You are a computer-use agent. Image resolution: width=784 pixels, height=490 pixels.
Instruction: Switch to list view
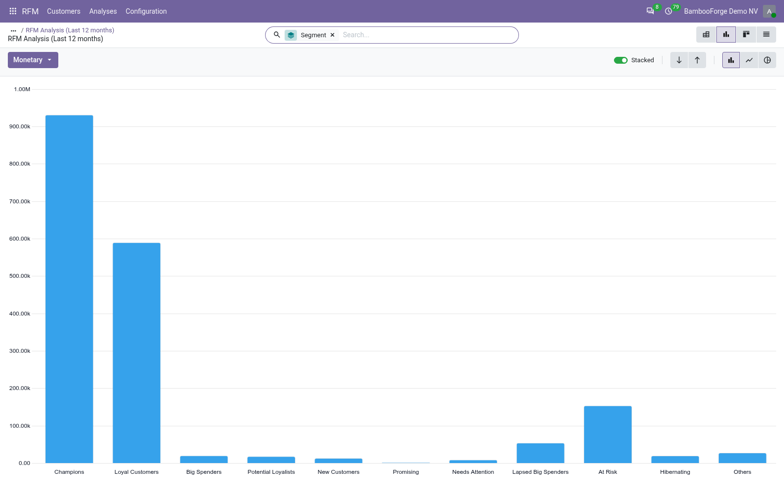(766, 34)
